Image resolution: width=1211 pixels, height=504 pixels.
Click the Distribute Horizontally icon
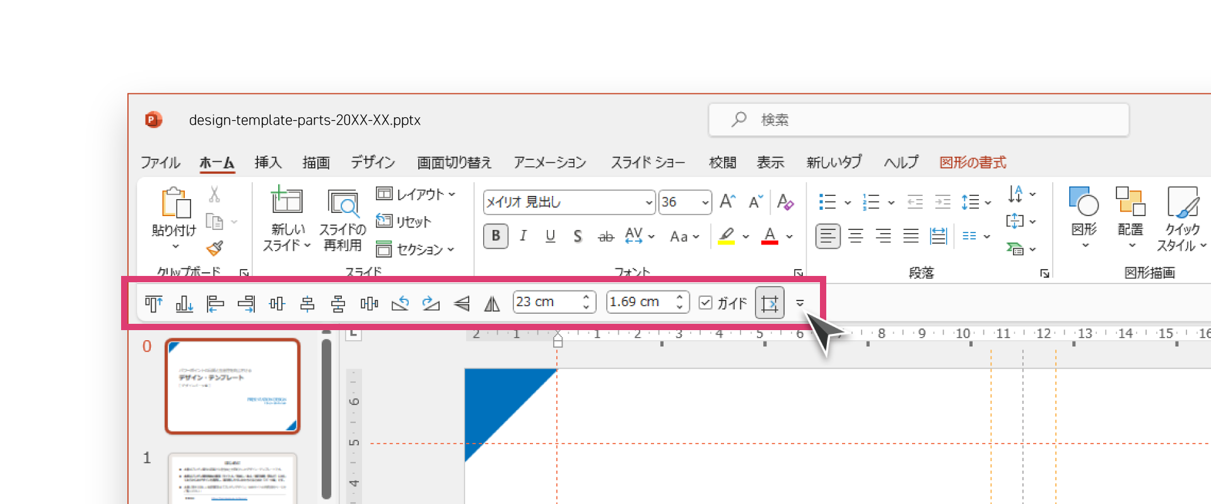pos(369,304)
